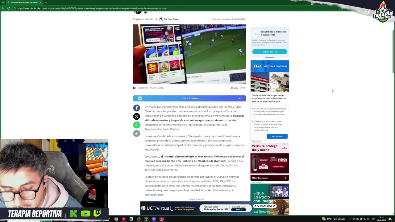The height and width of the screenshot is (222, 395).
Task: Click the ESP language indicator in taskbar
Action: [373, 219]
